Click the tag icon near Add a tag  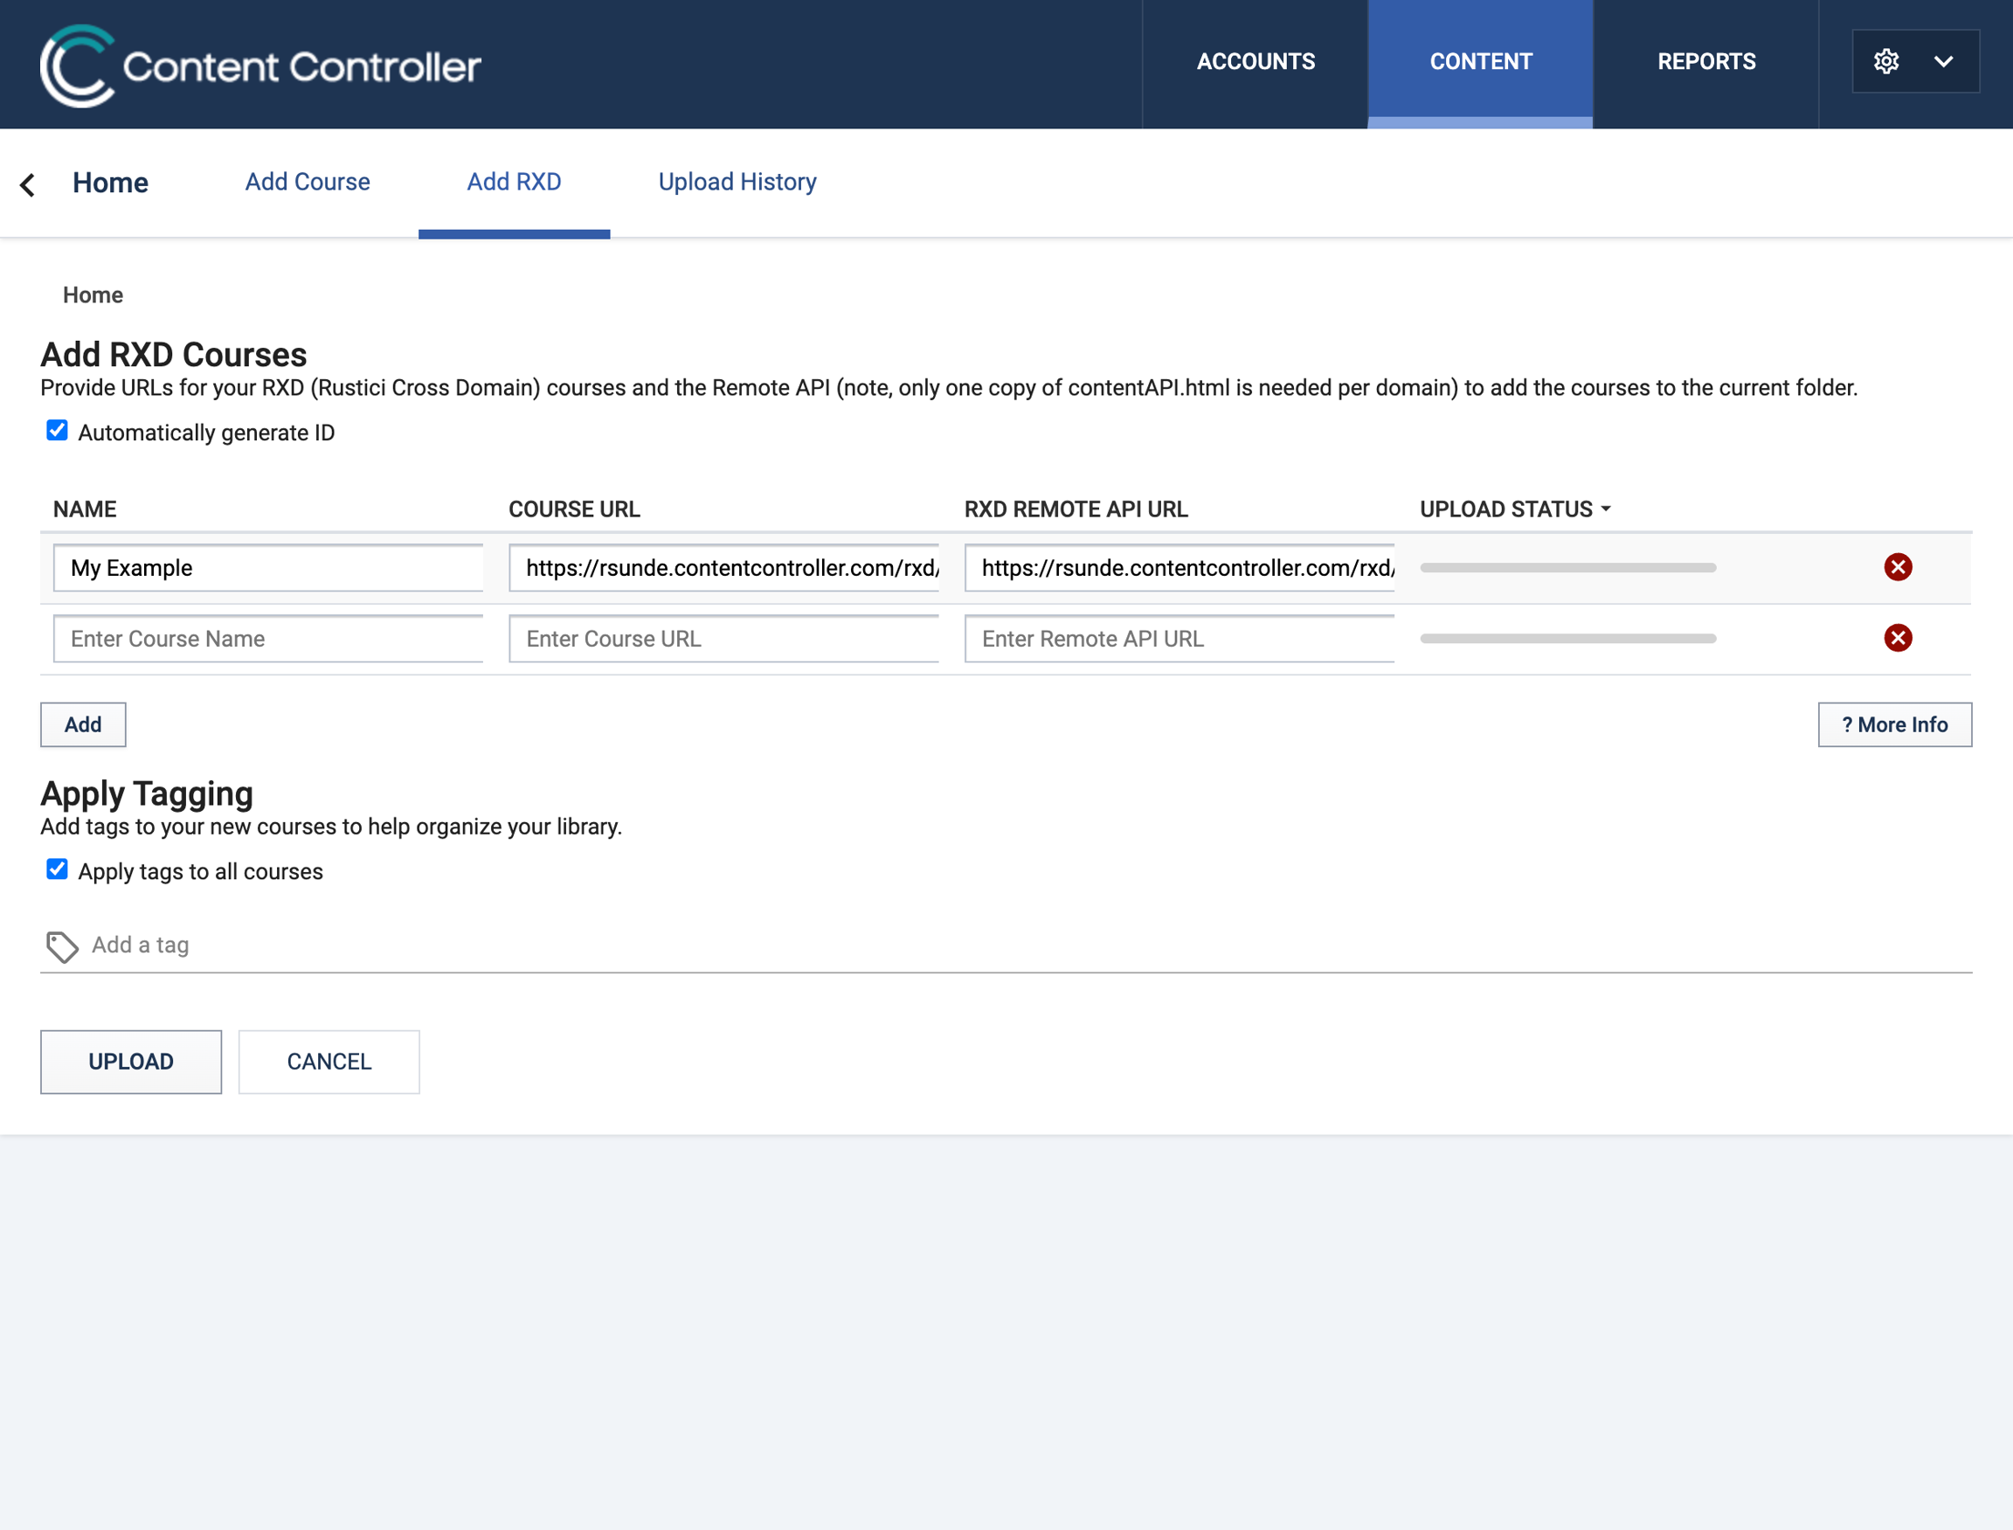62,946
